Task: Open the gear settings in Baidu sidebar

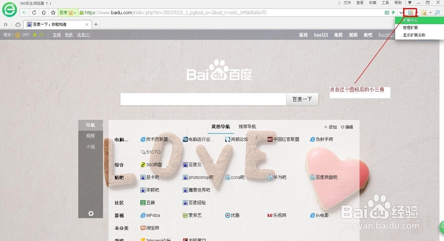Action: point(91,213)
